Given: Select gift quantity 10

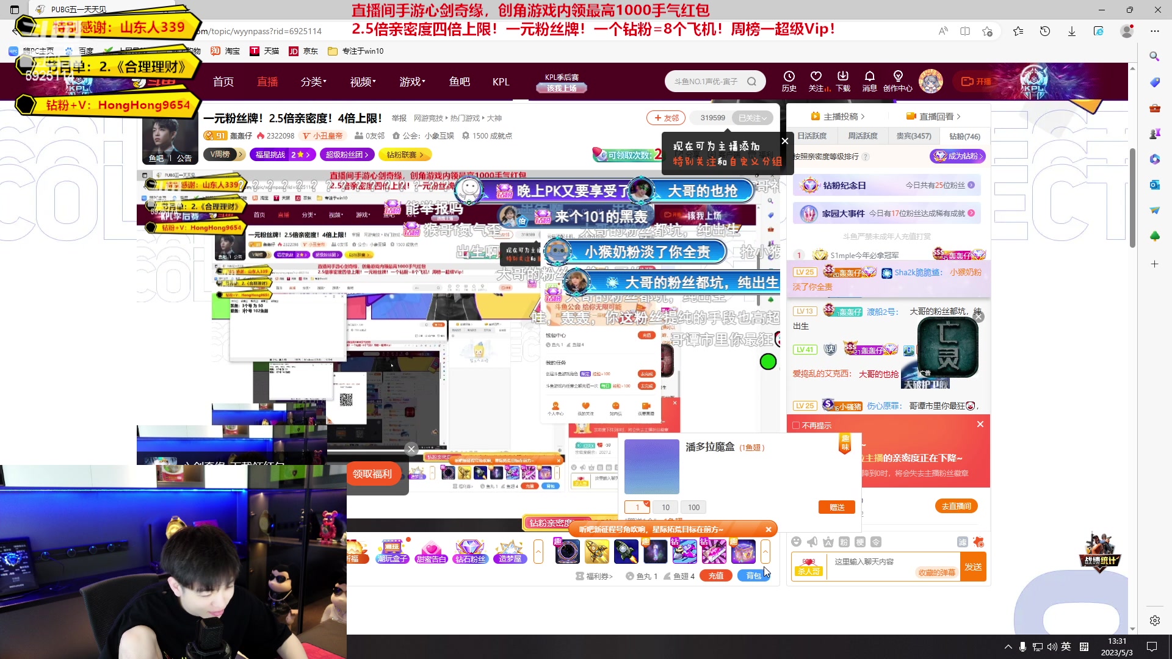Looking at the screenshot, I should (665, 507).
